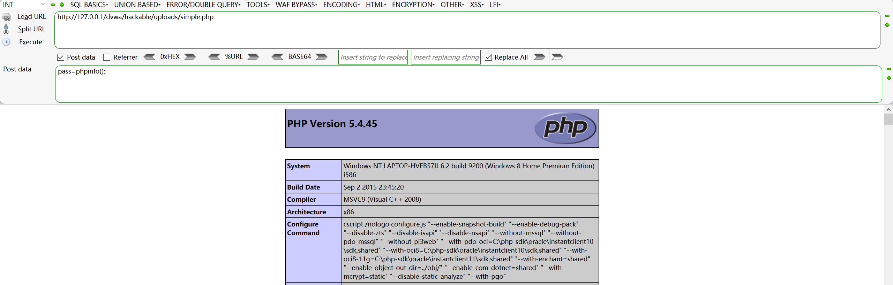The height and width of the screenshot is (285, 893).
Task: Open the OTHER menu
Action: pyautogui.click(x=452, y=5)
